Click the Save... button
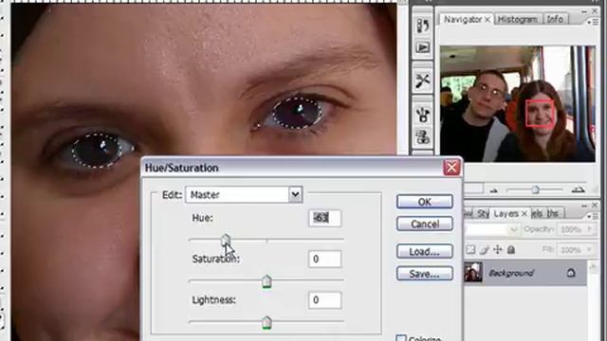The width and height of the screenshot is (607, 341). [x=425, y=274]
